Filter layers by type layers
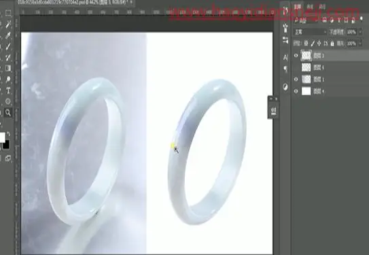This screenshot has width=369, height=255. pyautogui.click(x=339, y=20)
